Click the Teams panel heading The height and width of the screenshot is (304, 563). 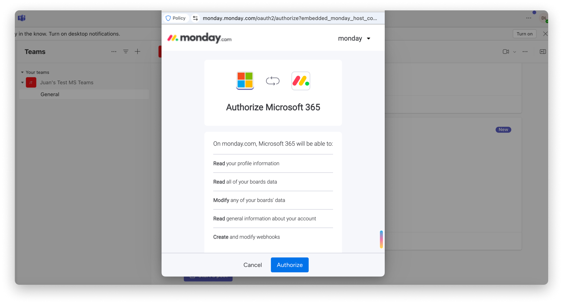click(35, 52)
